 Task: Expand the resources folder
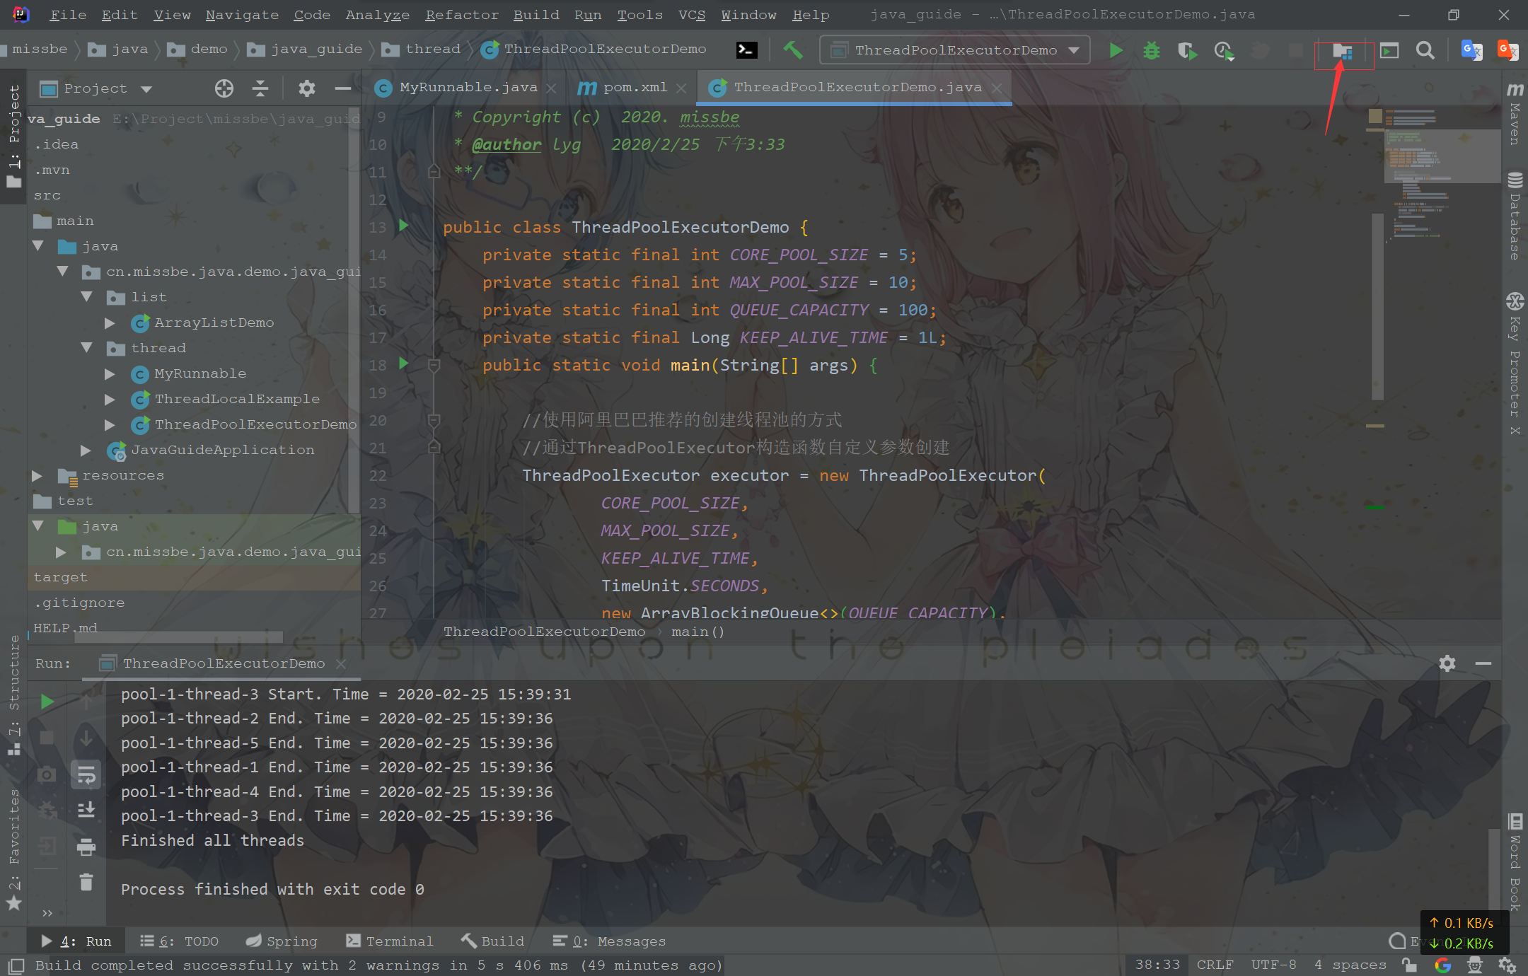pos(37,475)
